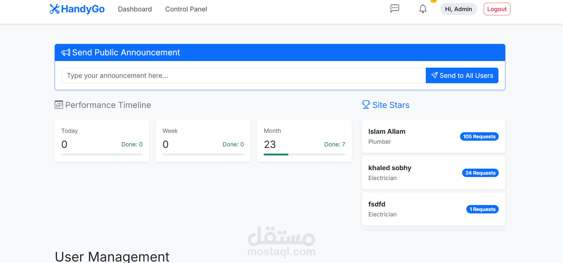
Task: Select the Islam Allam star card
Action: 434,136
